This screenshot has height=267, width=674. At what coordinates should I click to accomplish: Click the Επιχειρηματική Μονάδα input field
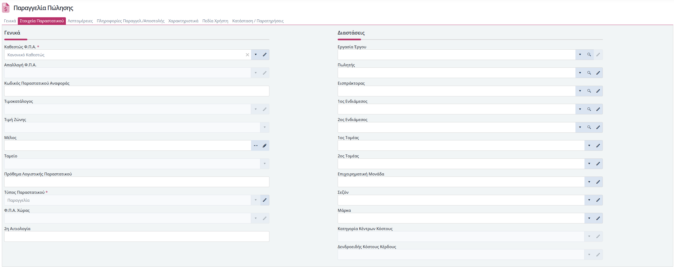point(461,182)
